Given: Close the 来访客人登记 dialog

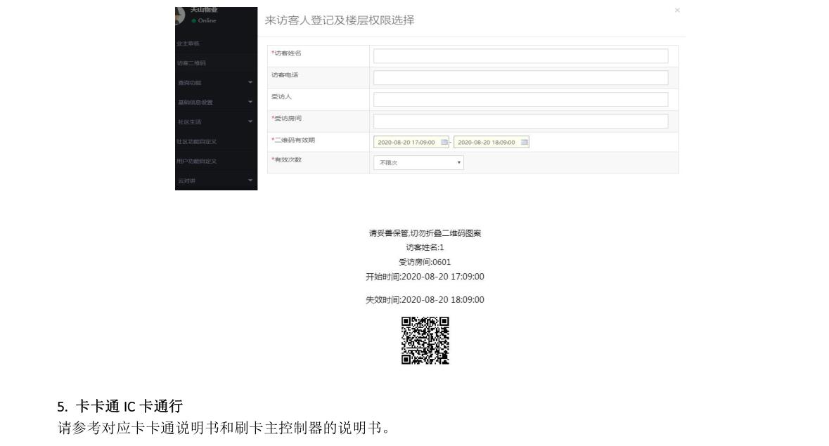Looking at the screenshot, I should coord(677,10).
